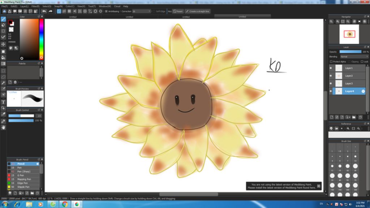Toggle Layer4 visibility

(331, 91)
